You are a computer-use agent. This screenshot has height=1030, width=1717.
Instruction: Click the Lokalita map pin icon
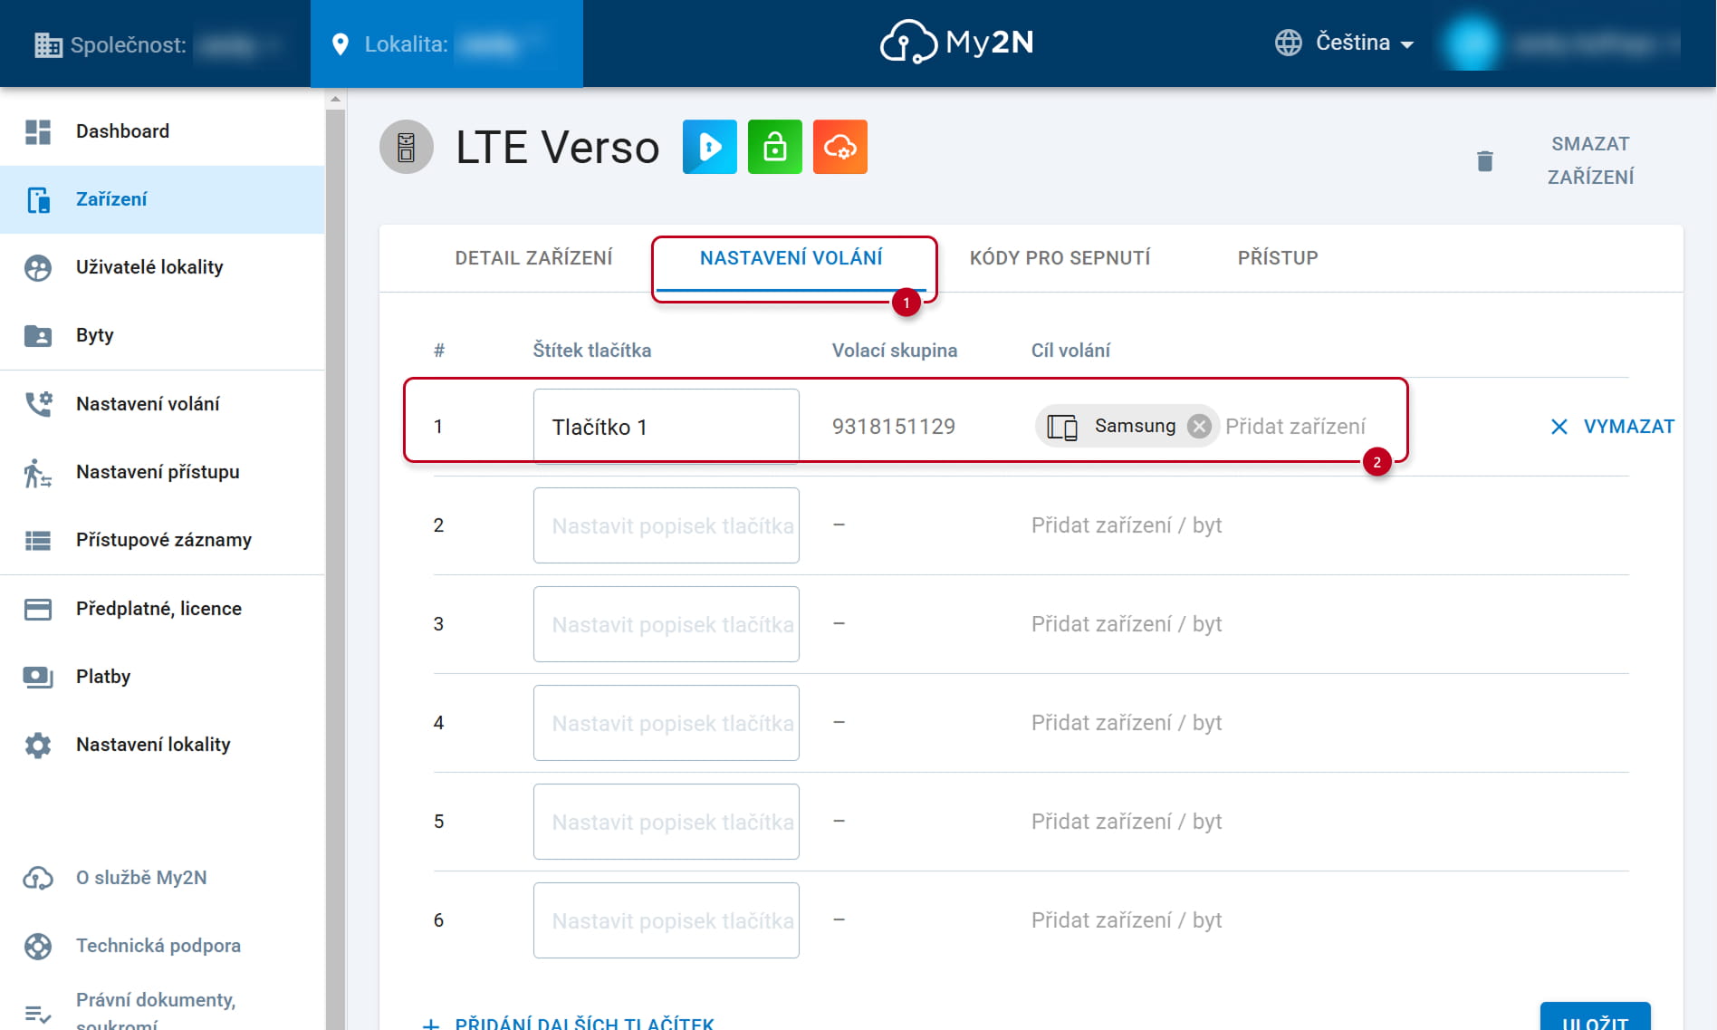click(x=341, y=44)
